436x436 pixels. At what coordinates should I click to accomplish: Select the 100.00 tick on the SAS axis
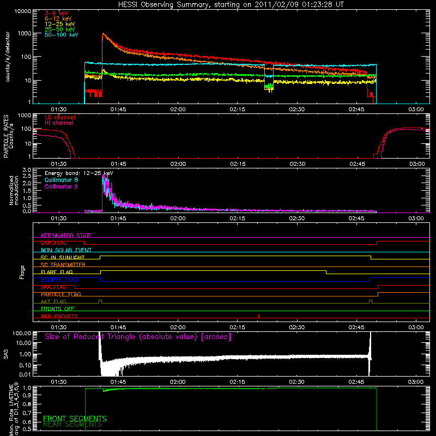[x=22, y=333]
